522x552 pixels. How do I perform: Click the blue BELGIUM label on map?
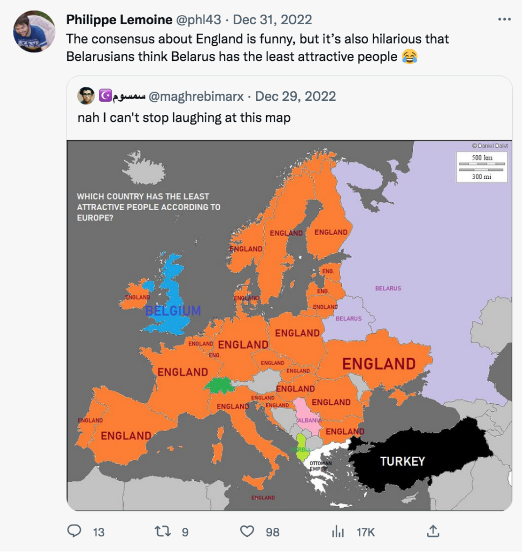coord(173,310)
